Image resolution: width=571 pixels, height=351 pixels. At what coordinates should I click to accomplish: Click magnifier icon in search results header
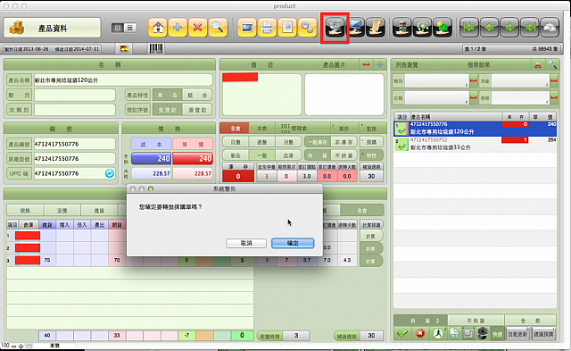(x=552, y=65)
